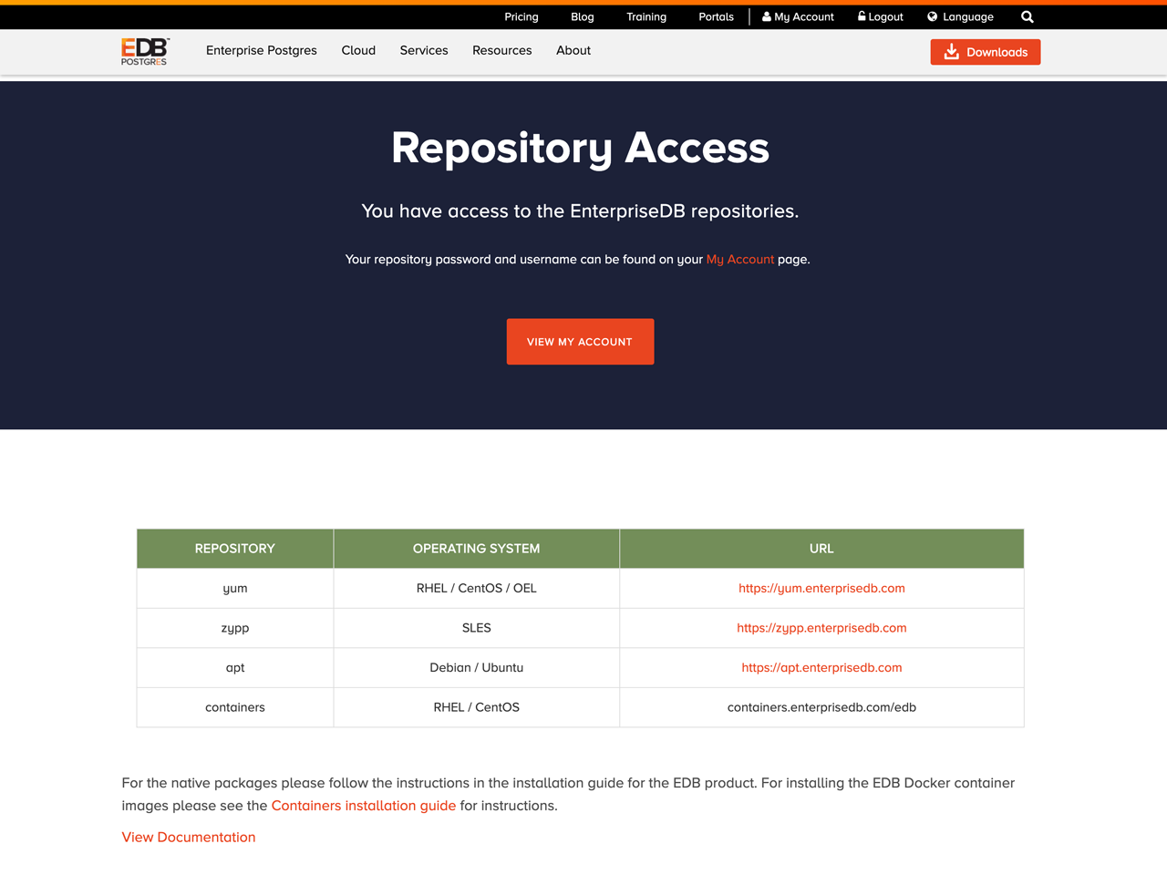Expand the Enterprise Postgres menu

(x=262, y=50)
